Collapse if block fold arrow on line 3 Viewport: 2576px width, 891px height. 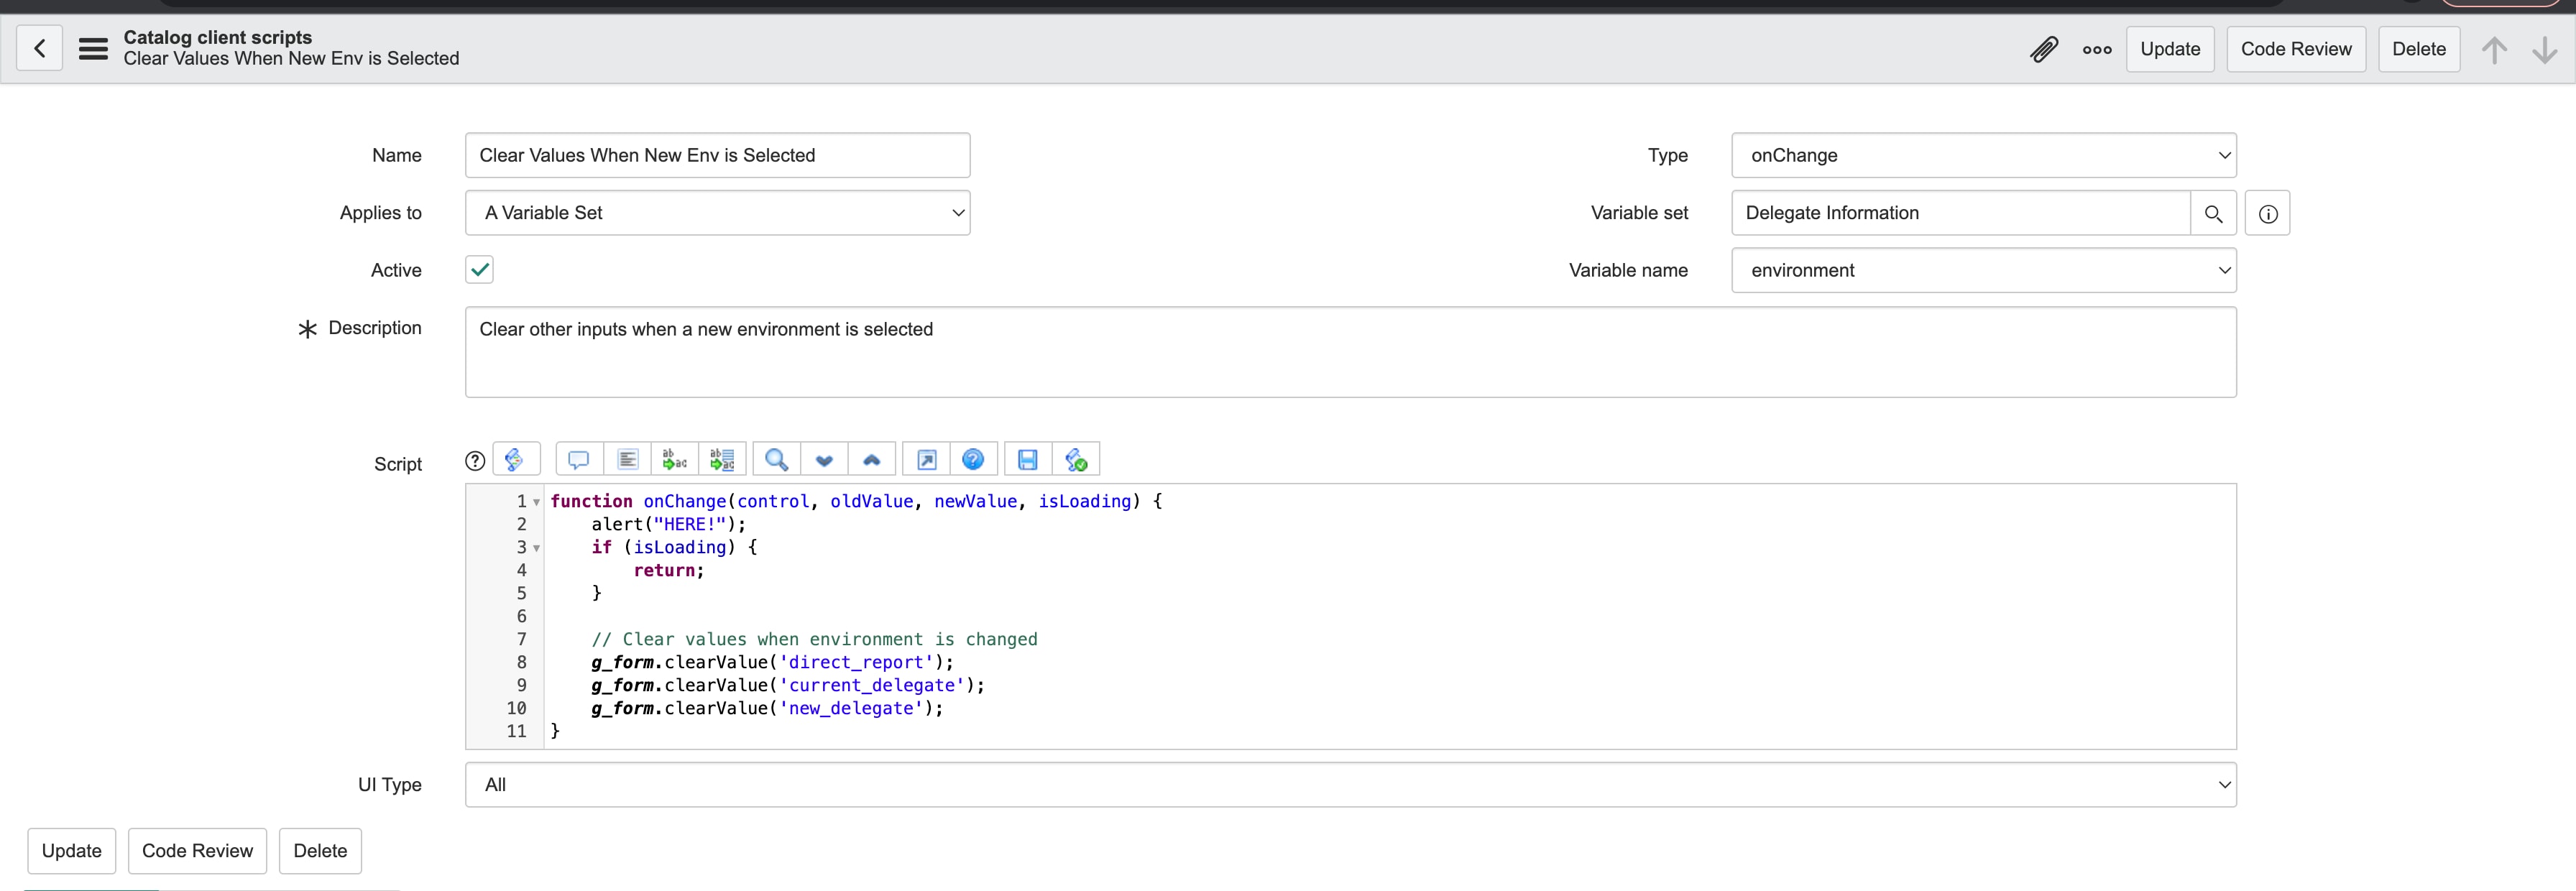[537, 548]
